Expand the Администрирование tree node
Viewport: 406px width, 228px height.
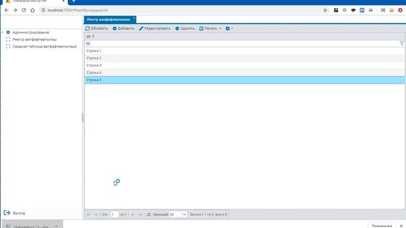point(3,32)
